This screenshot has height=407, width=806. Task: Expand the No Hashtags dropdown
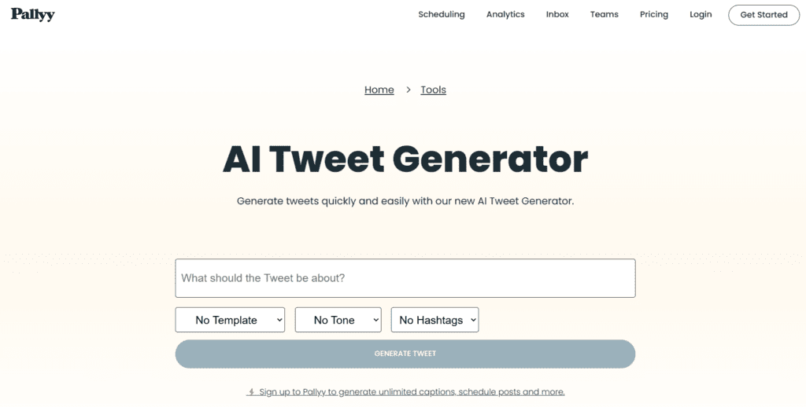point(434,320)
